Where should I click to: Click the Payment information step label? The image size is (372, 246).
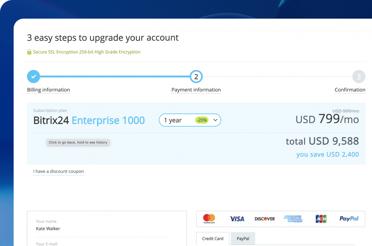pos(196,90)
